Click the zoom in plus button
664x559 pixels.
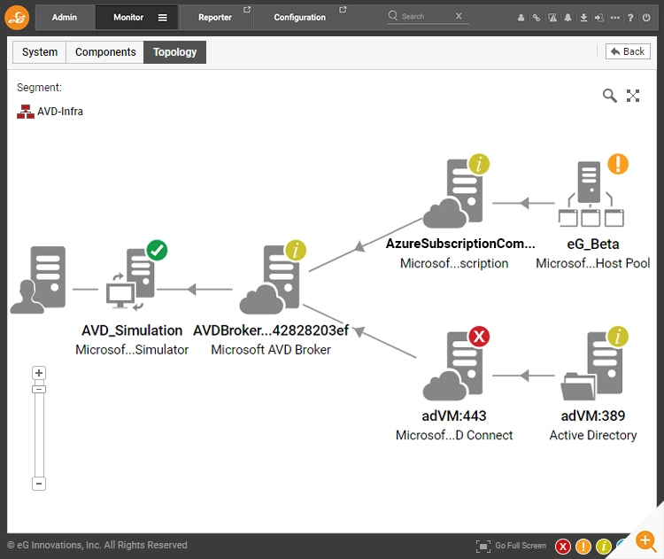pos(39,373)
